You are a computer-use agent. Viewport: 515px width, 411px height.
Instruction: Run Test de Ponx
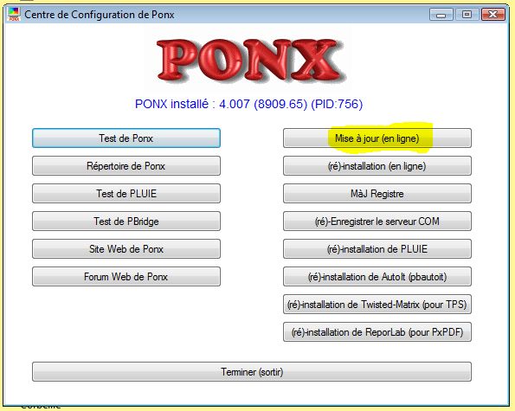[126, 138]
